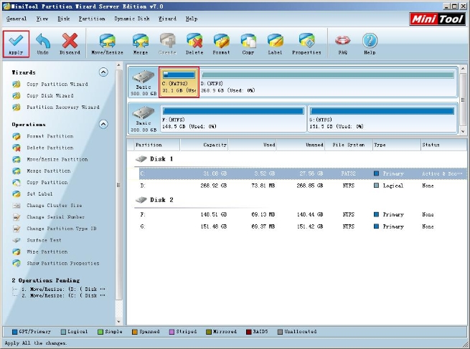This screenshot has width=470, height=349.
Task: Sort by Used column header
Action: point(252,145)
